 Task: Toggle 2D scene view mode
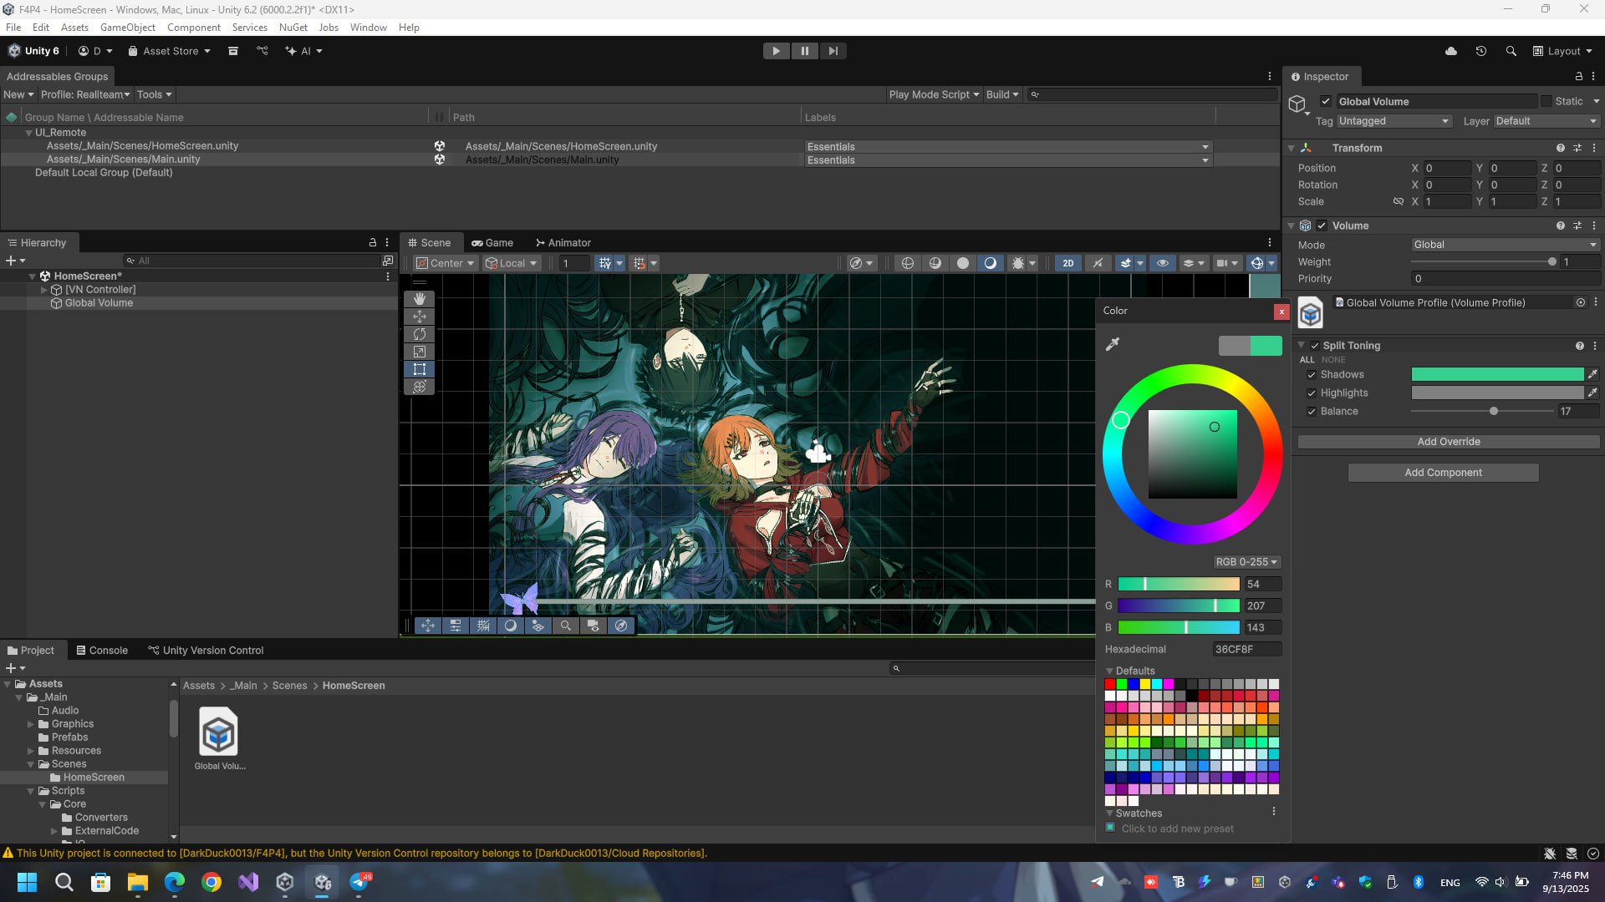pos(1067,263)
